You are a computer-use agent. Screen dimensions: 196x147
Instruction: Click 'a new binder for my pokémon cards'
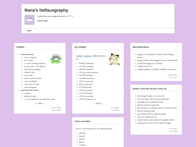[x=39, y=99]
